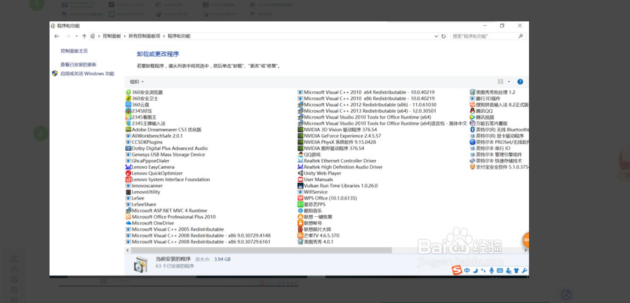Open the Sogou microphone voice input
Screen dimensions: 630x303
pos(492,270)
